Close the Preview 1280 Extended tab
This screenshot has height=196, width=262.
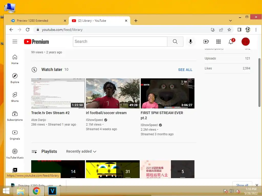[x=65, y=21]
